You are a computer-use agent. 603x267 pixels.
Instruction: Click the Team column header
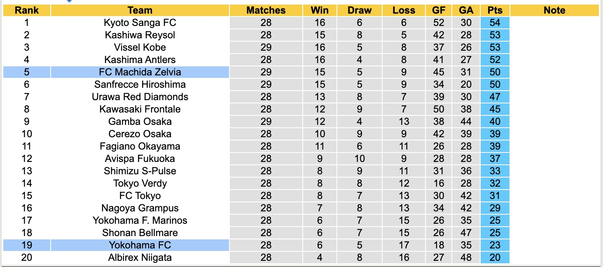pyautogui.click(x=140, y=10)
